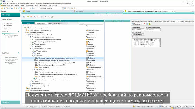Screen dimensions: 195x109
Task: Open the Замечания tab in the properties panel
Action: coord(185,21)
